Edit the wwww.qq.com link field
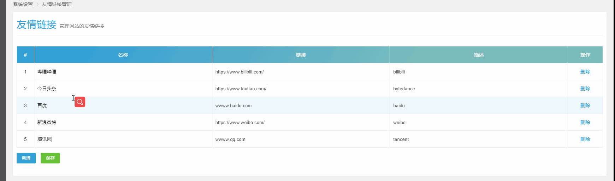 point(301,139)
